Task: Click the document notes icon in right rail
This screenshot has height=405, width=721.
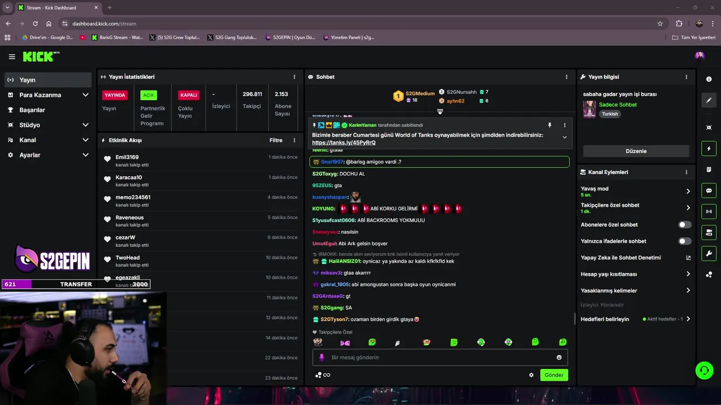Action: click(709, 169)
